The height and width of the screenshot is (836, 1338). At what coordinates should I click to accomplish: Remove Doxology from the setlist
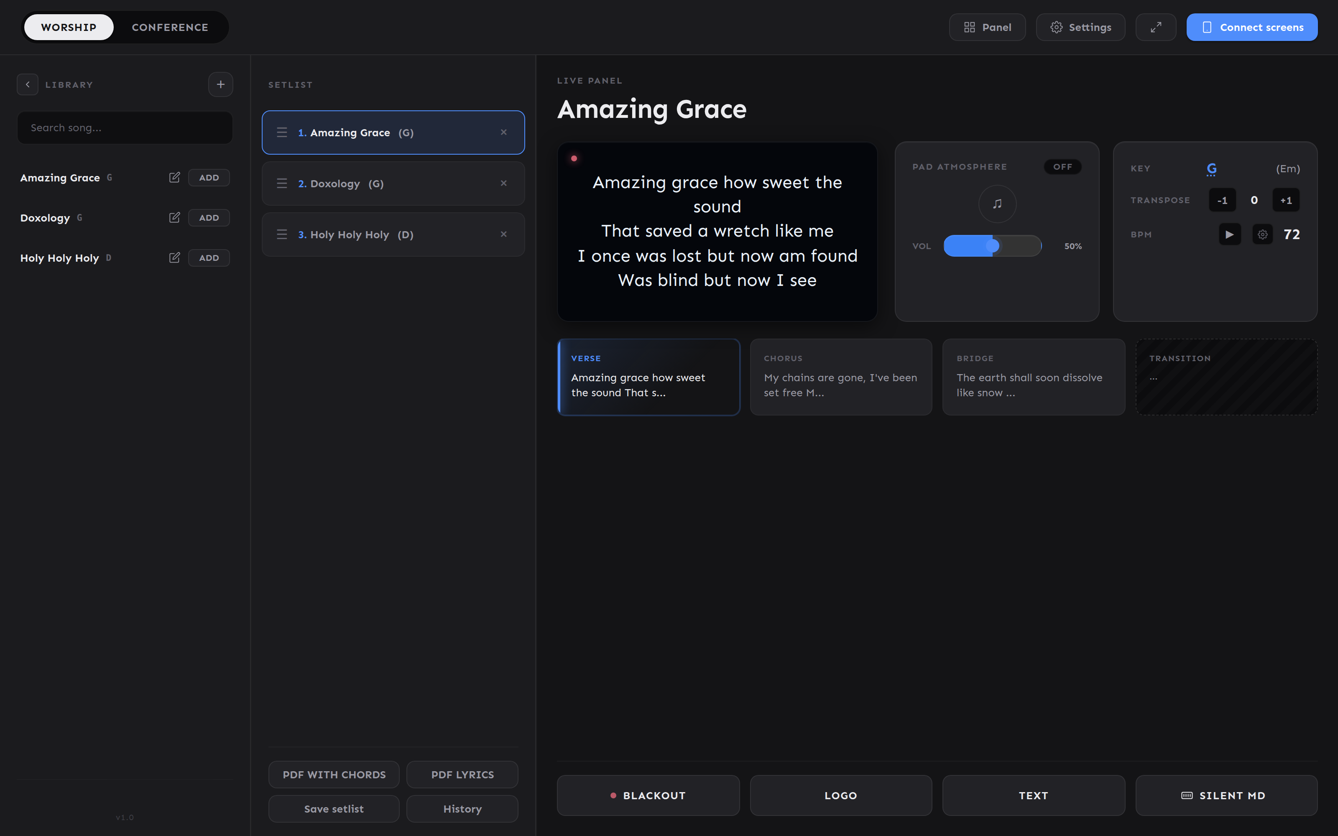pyautogui.click(x=504, y=183)
